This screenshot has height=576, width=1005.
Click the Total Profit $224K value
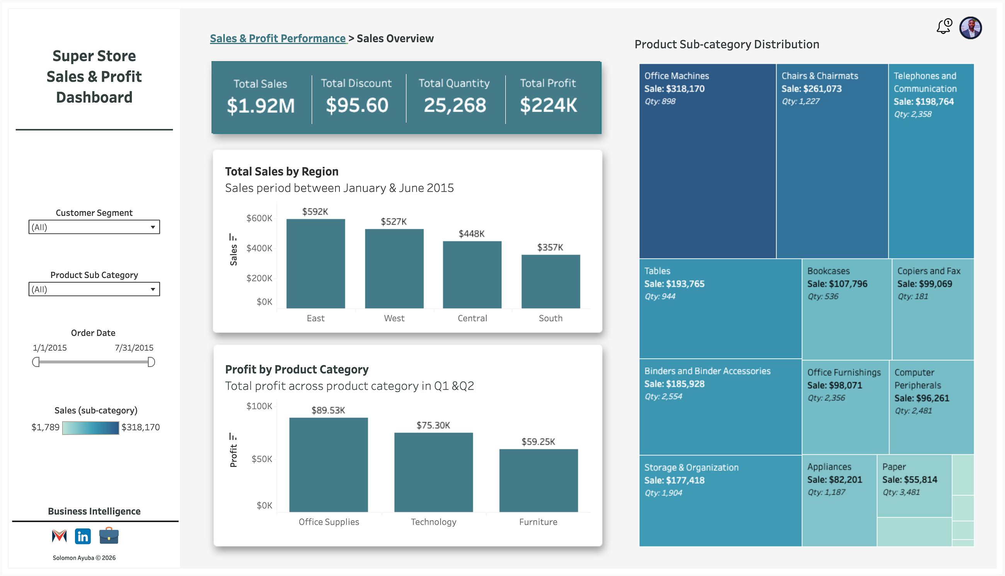click(548, 105)
